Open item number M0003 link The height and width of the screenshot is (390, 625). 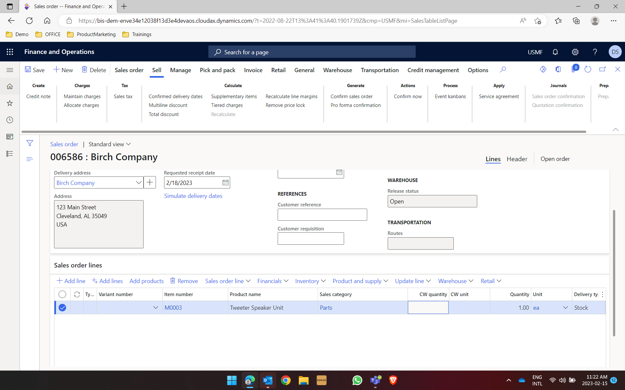point(173,307)
